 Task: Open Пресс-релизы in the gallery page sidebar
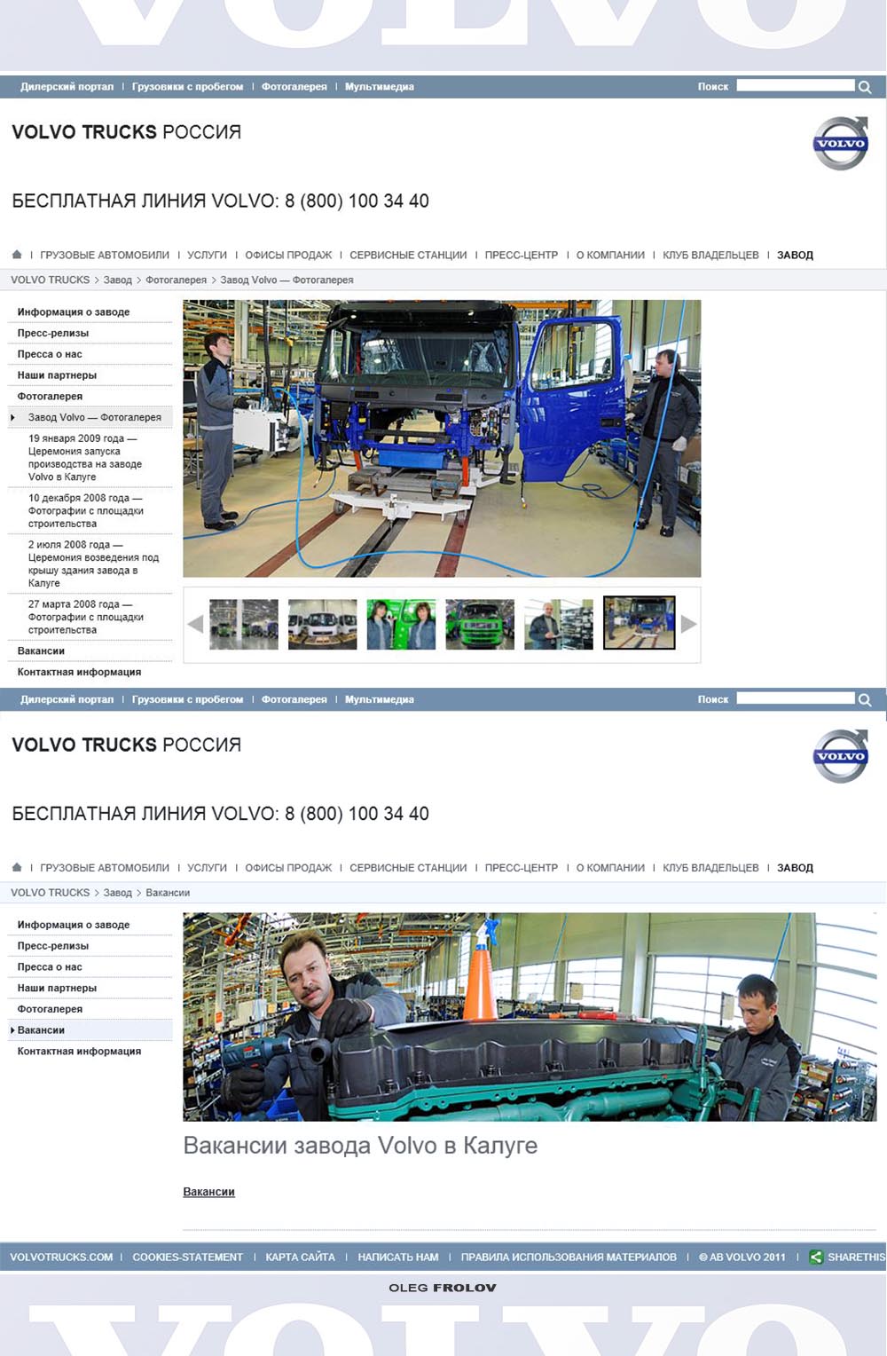click(53, 333)
